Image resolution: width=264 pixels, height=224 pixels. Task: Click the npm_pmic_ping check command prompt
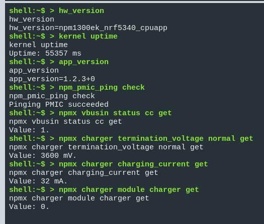point(77,88)
